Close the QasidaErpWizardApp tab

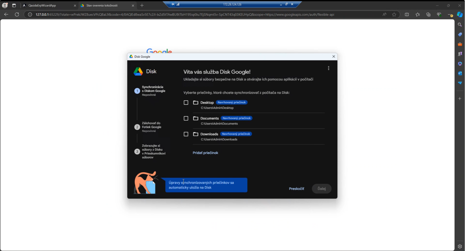point(75,5)
